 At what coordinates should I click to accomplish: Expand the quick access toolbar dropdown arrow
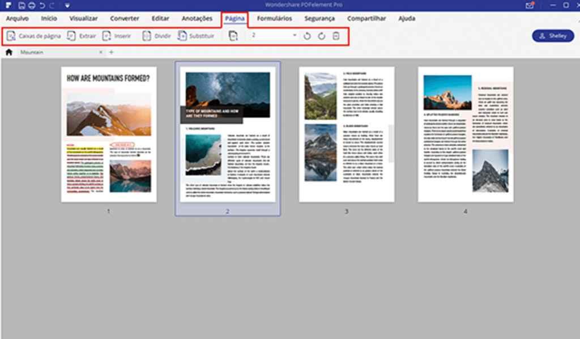[x=67, y=5]
